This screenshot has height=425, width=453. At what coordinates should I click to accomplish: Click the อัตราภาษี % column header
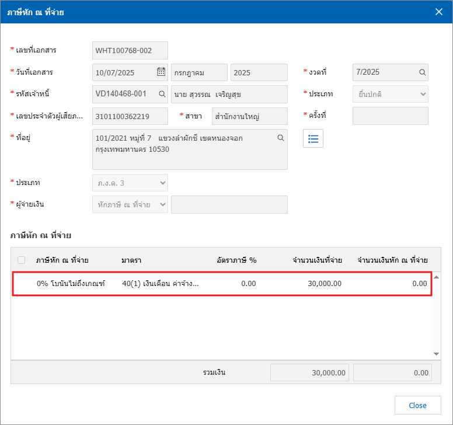(236, 260)
